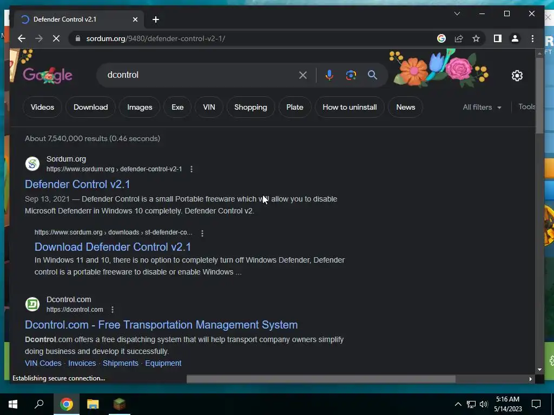Viewport: 554px width, 415px height.
Task: Click the forward navigation arrow
Action: [x=39, y=38]
